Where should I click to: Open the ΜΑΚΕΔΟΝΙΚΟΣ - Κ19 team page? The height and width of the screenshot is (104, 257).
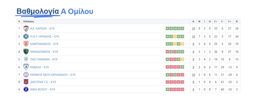pos(44,52)
